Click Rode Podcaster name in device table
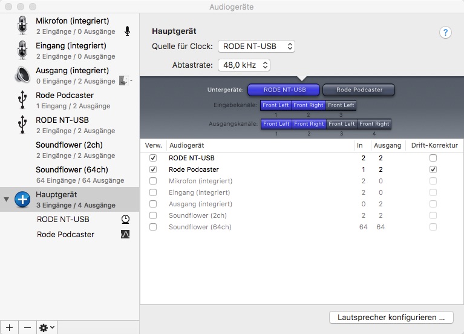 [194, 169]
